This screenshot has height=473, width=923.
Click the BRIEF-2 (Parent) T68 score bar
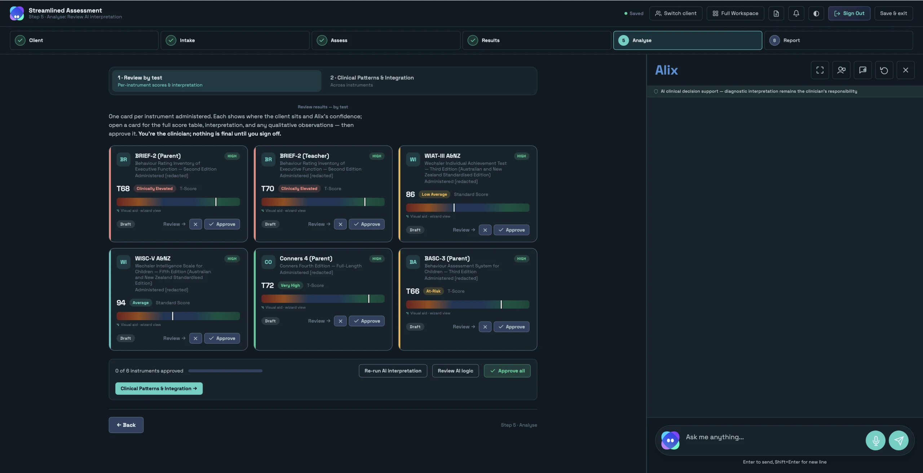pyautogui.click(x=178, y=202)
